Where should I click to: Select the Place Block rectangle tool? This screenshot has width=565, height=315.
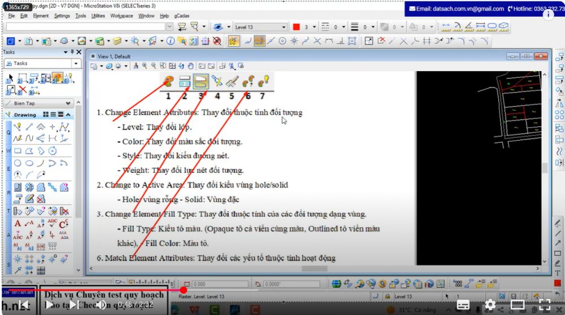pyautogui.click(x=18, y=151)
